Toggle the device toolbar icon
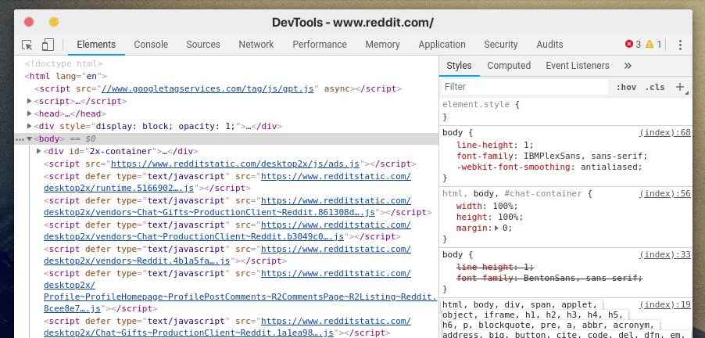Image resolution: width=705 pixels, height=338 pixels. click(48, 45)
